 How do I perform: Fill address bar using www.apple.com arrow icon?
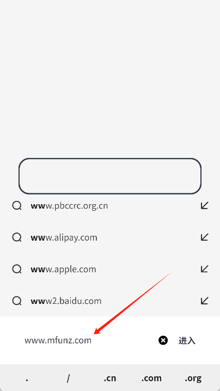click(x=205, y=269)
